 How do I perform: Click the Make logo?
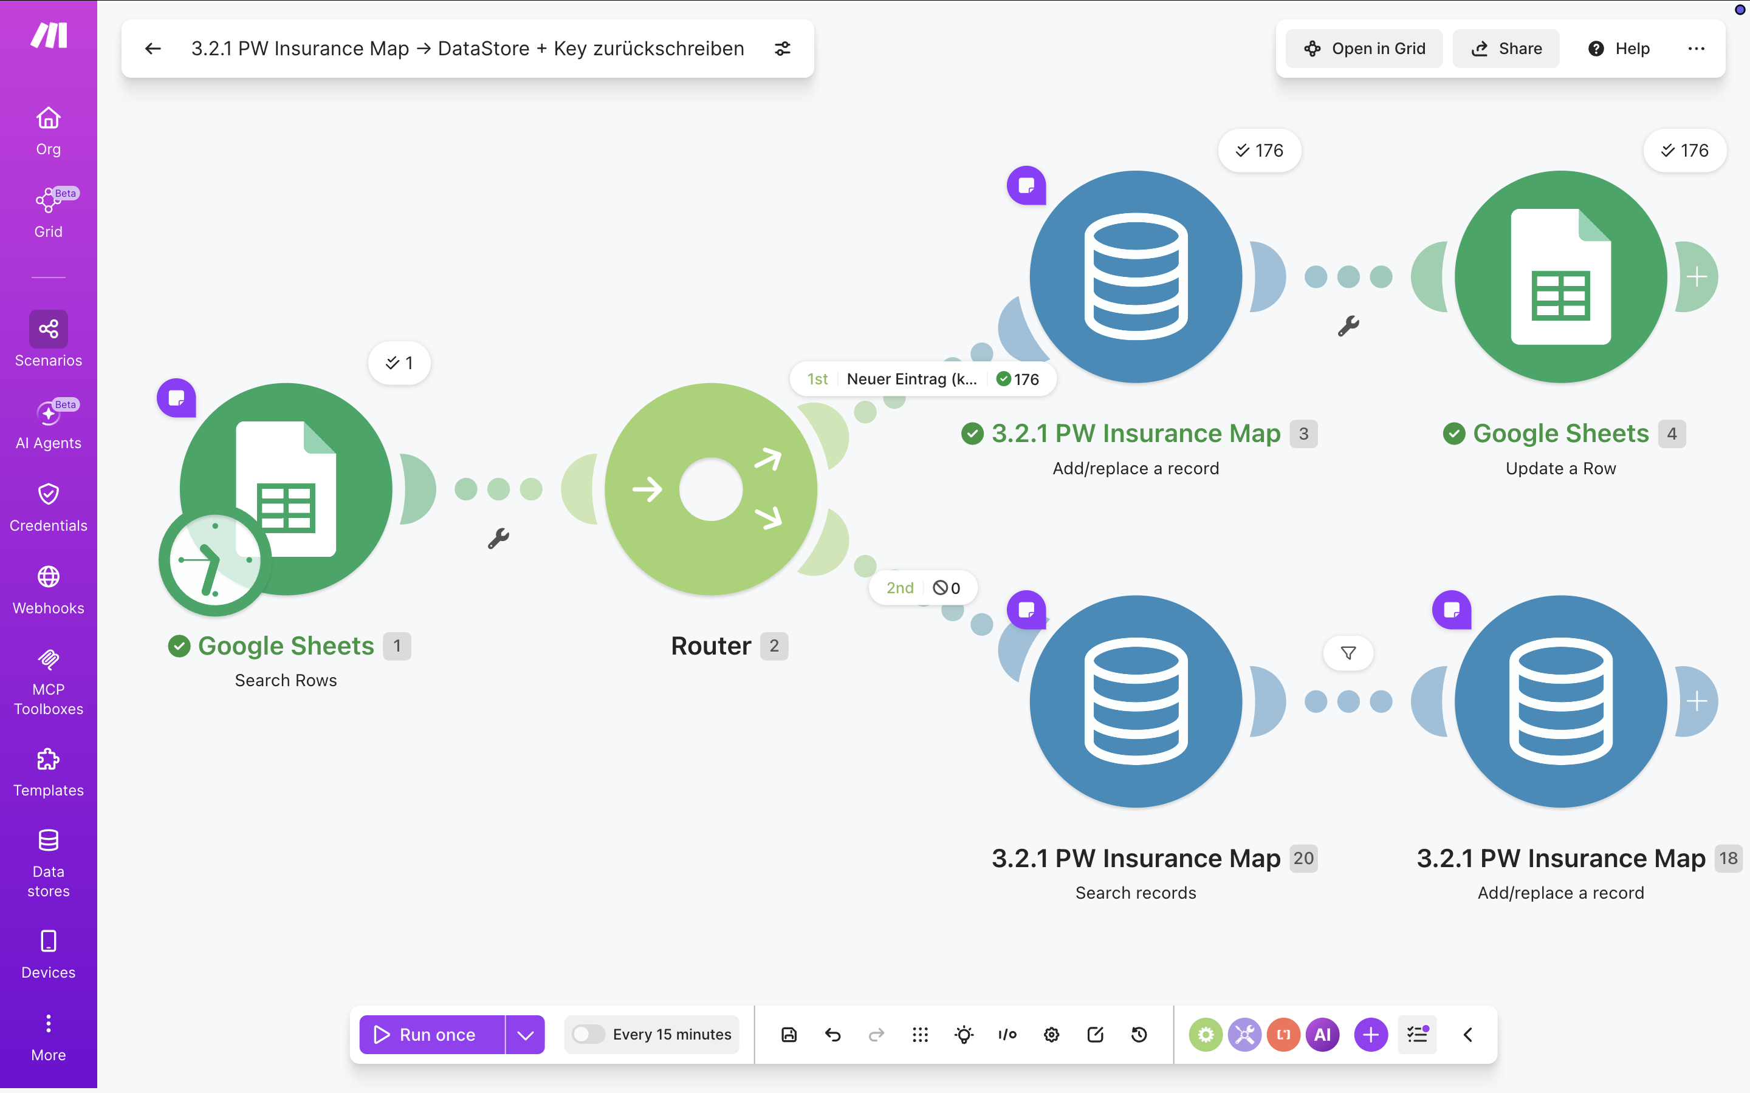click(49, 35)
